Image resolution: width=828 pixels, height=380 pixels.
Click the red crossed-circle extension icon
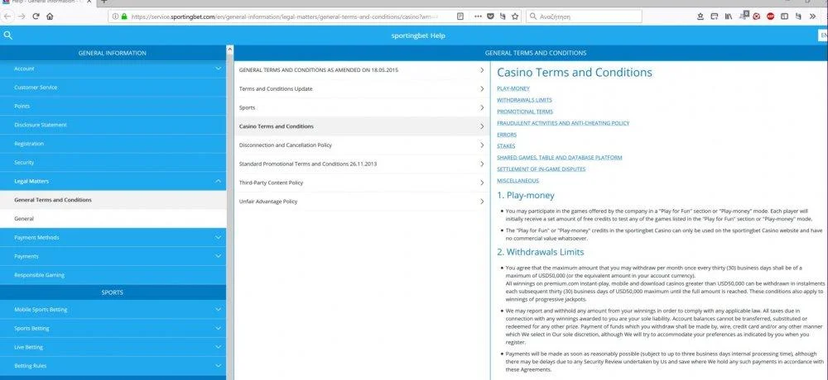click(757, 17)
